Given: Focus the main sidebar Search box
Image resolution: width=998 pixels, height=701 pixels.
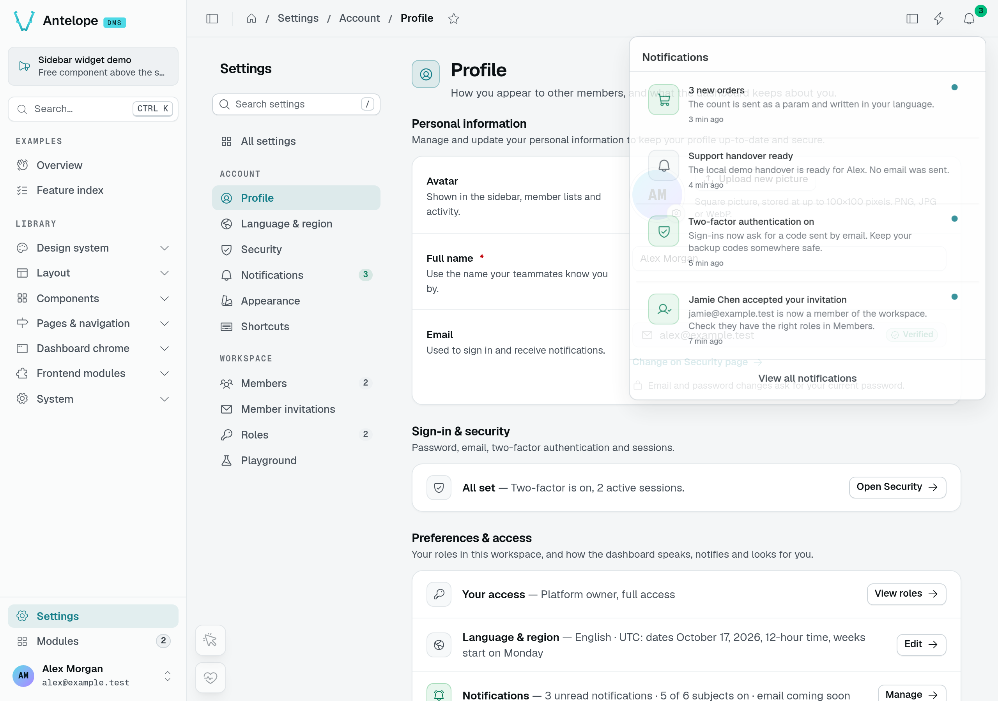Looking at the screenshot, I should (x=93, y=109).
